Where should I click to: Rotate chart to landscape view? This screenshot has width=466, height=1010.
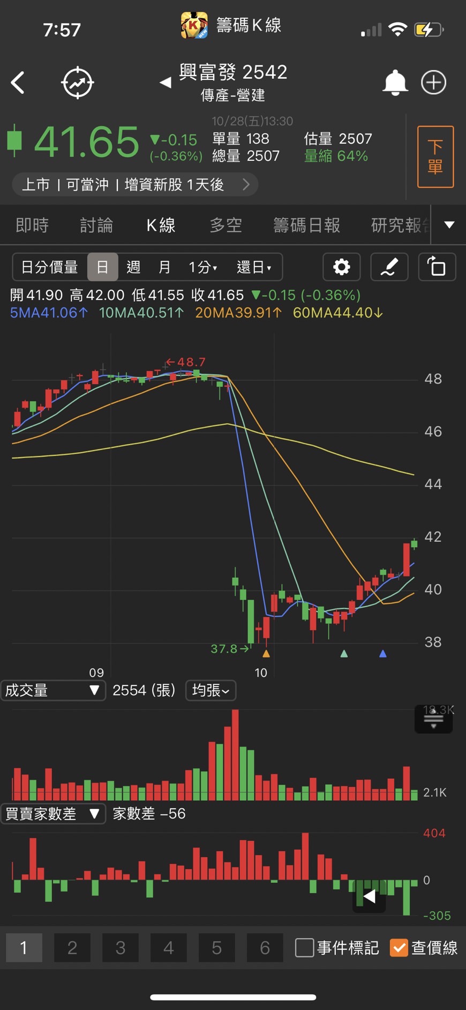pyautogui.click(x=437, y=267)
